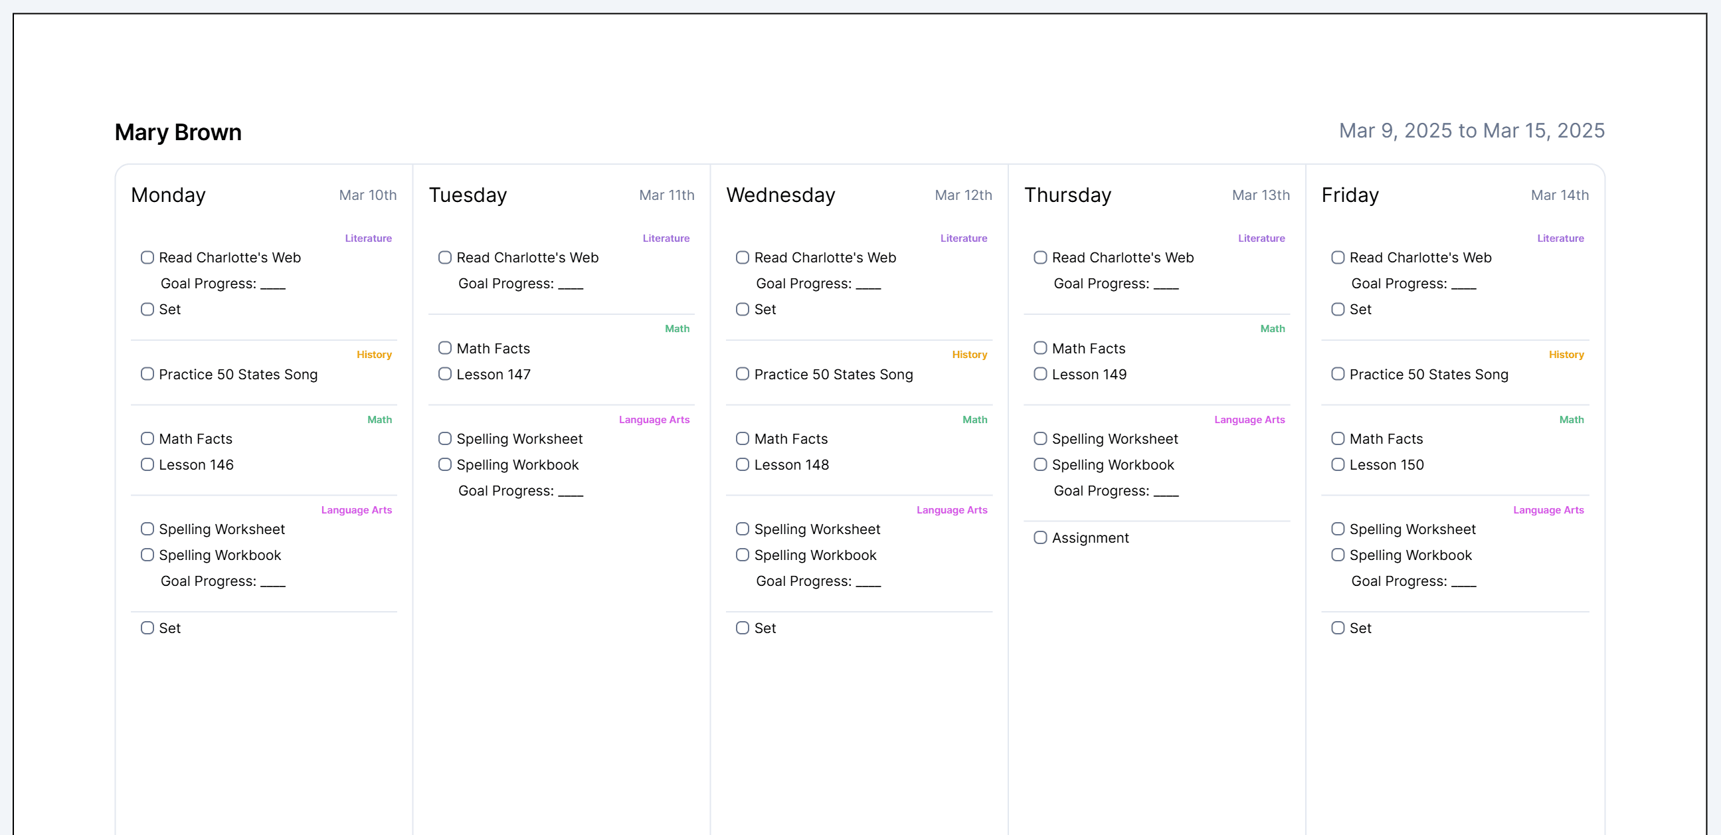Tick Friday's Practice 50 States Song box
This screenshot has height=835, width=1721.
pyautogui.click(x=1338, y=374)
